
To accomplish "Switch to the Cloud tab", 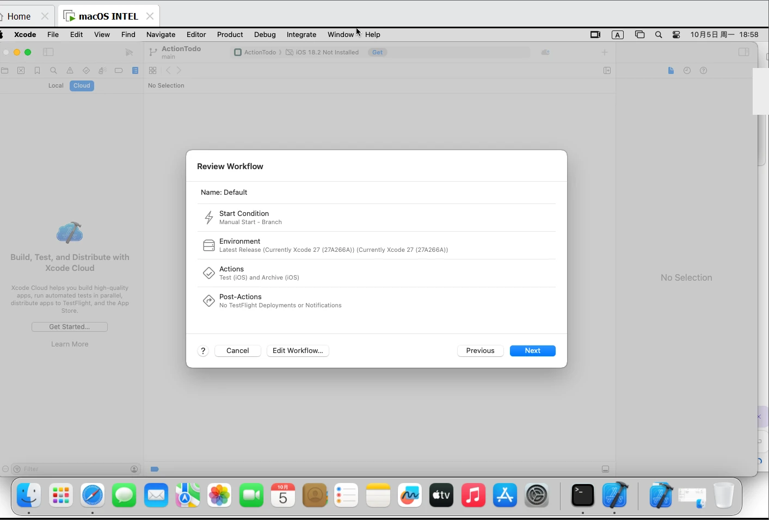I will (82, 86).
